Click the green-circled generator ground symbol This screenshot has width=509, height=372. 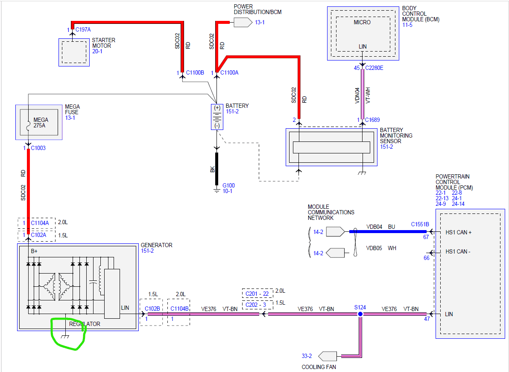[x=65, y=336]
